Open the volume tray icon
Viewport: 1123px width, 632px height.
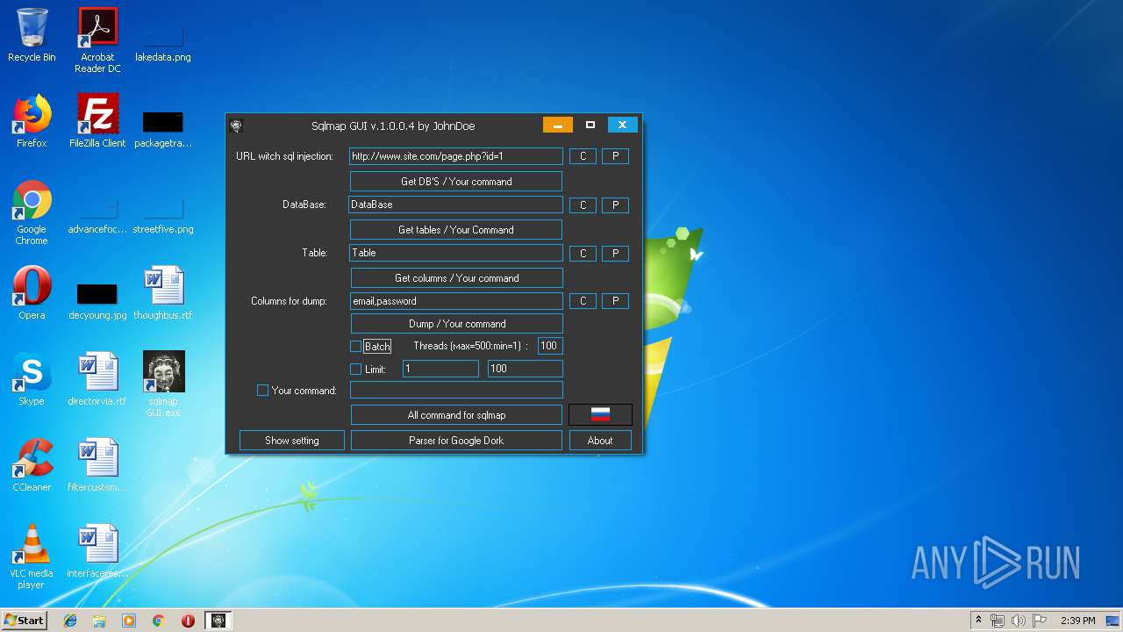(1019, 621)
